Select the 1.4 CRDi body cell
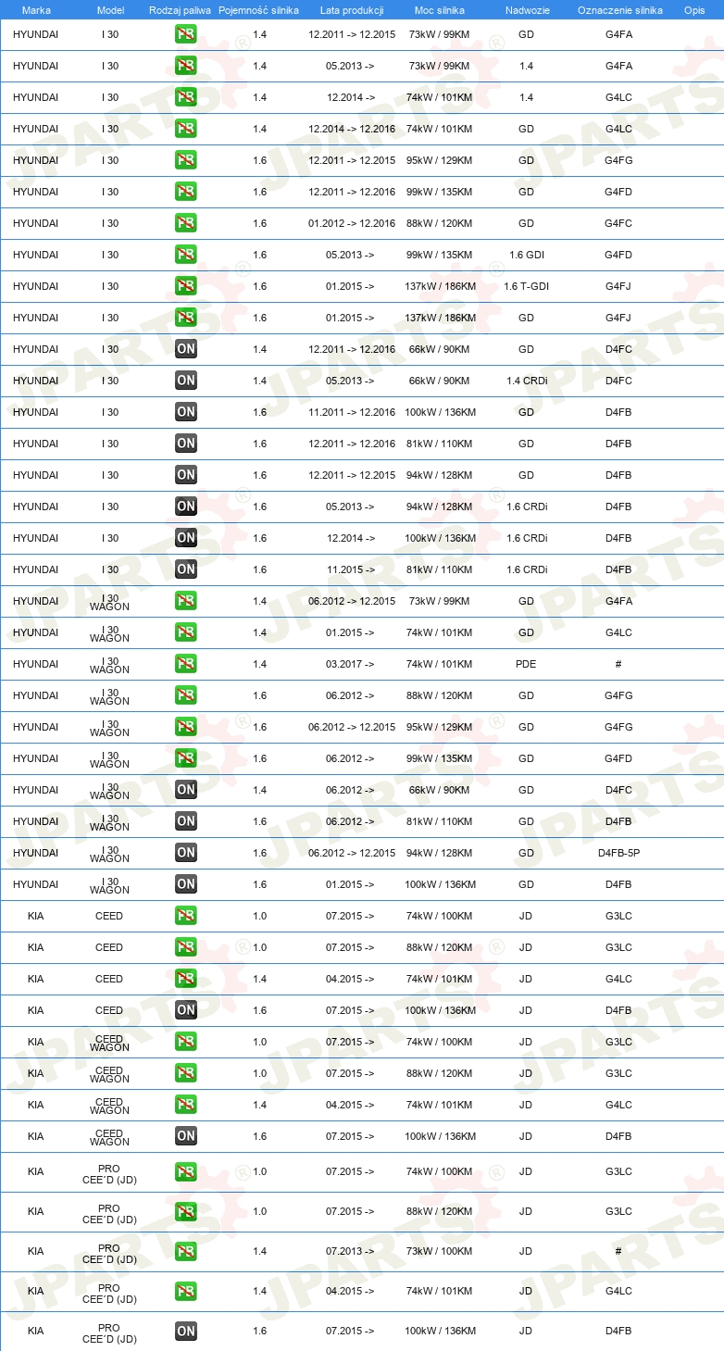Viewport: 724px width, 1351px height. click(x=526, y=381)
